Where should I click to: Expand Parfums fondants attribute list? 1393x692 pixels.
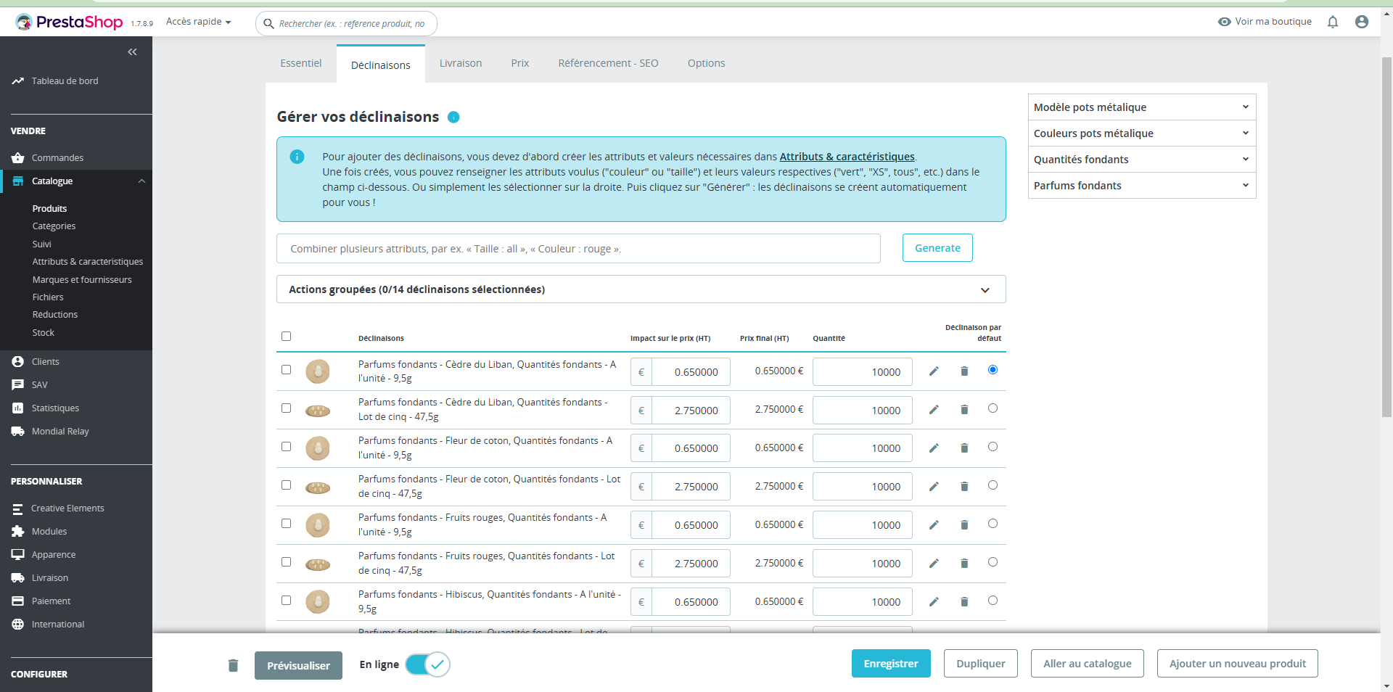[x=1142, y=186]
